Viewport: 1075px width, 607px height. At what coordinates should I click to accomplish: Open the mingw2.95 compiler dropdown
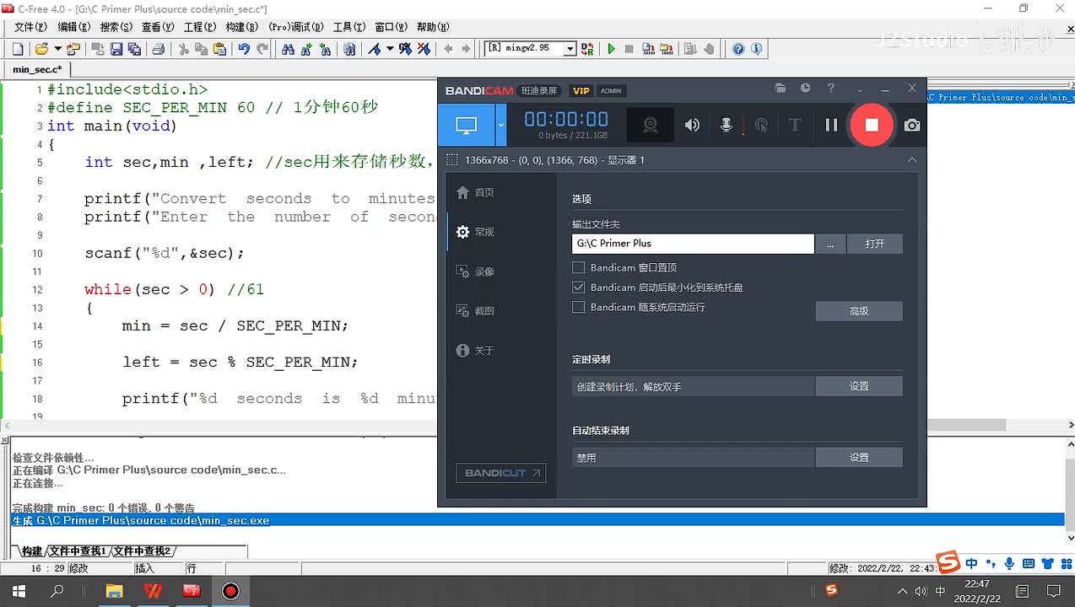(570, 49)
